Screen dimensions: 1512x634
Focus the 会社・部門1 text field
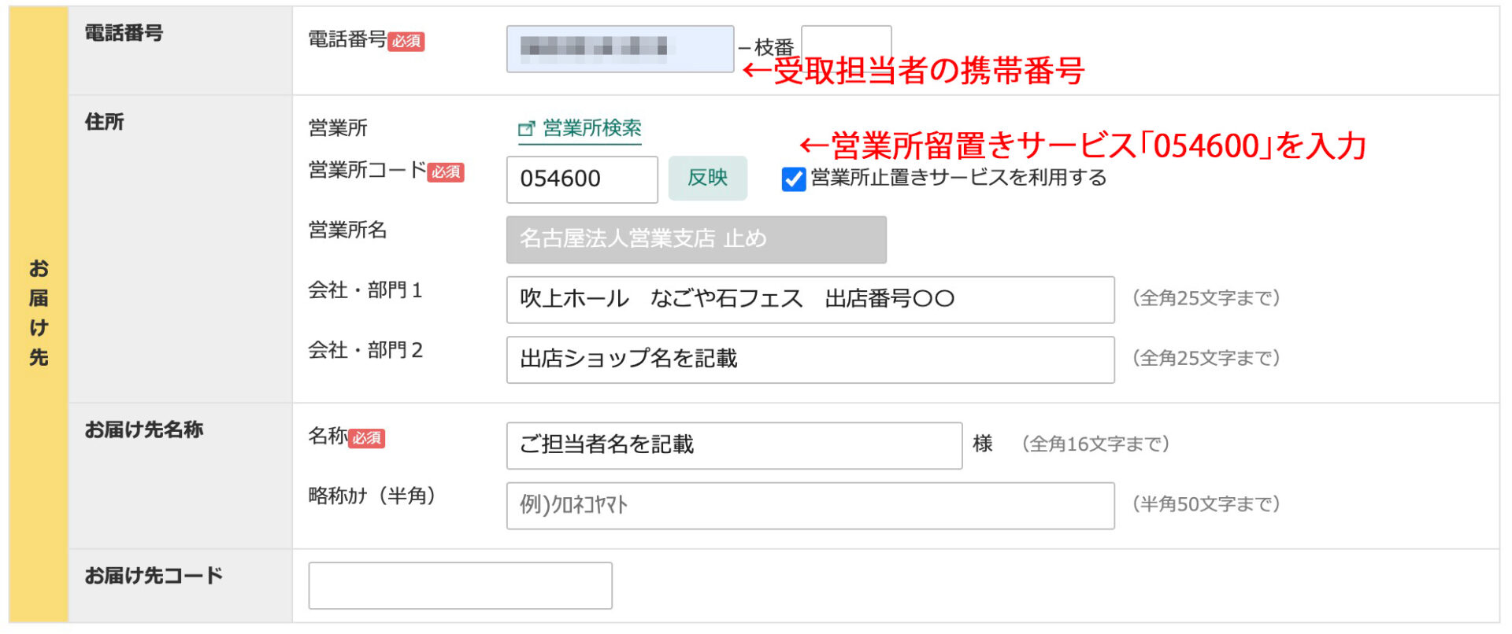coord(810,299)
